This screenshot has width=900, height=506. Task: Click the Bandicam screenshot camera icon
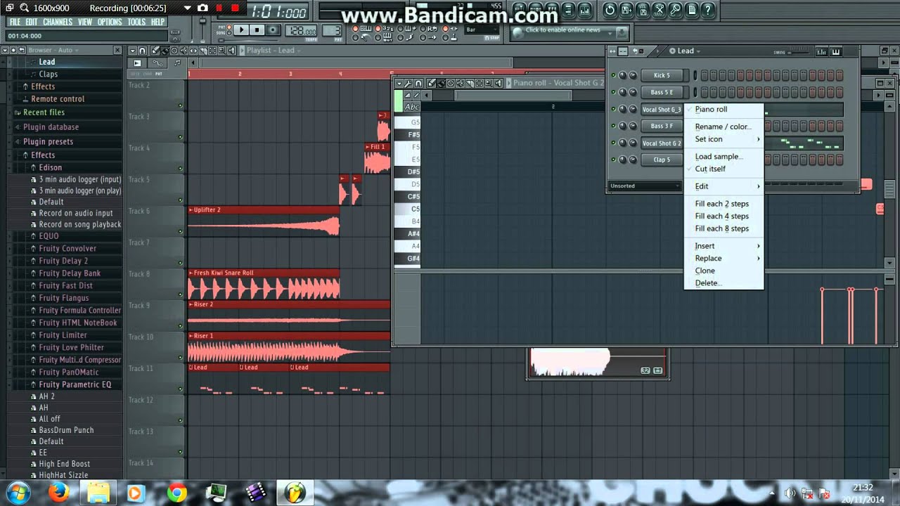[202, 8]
